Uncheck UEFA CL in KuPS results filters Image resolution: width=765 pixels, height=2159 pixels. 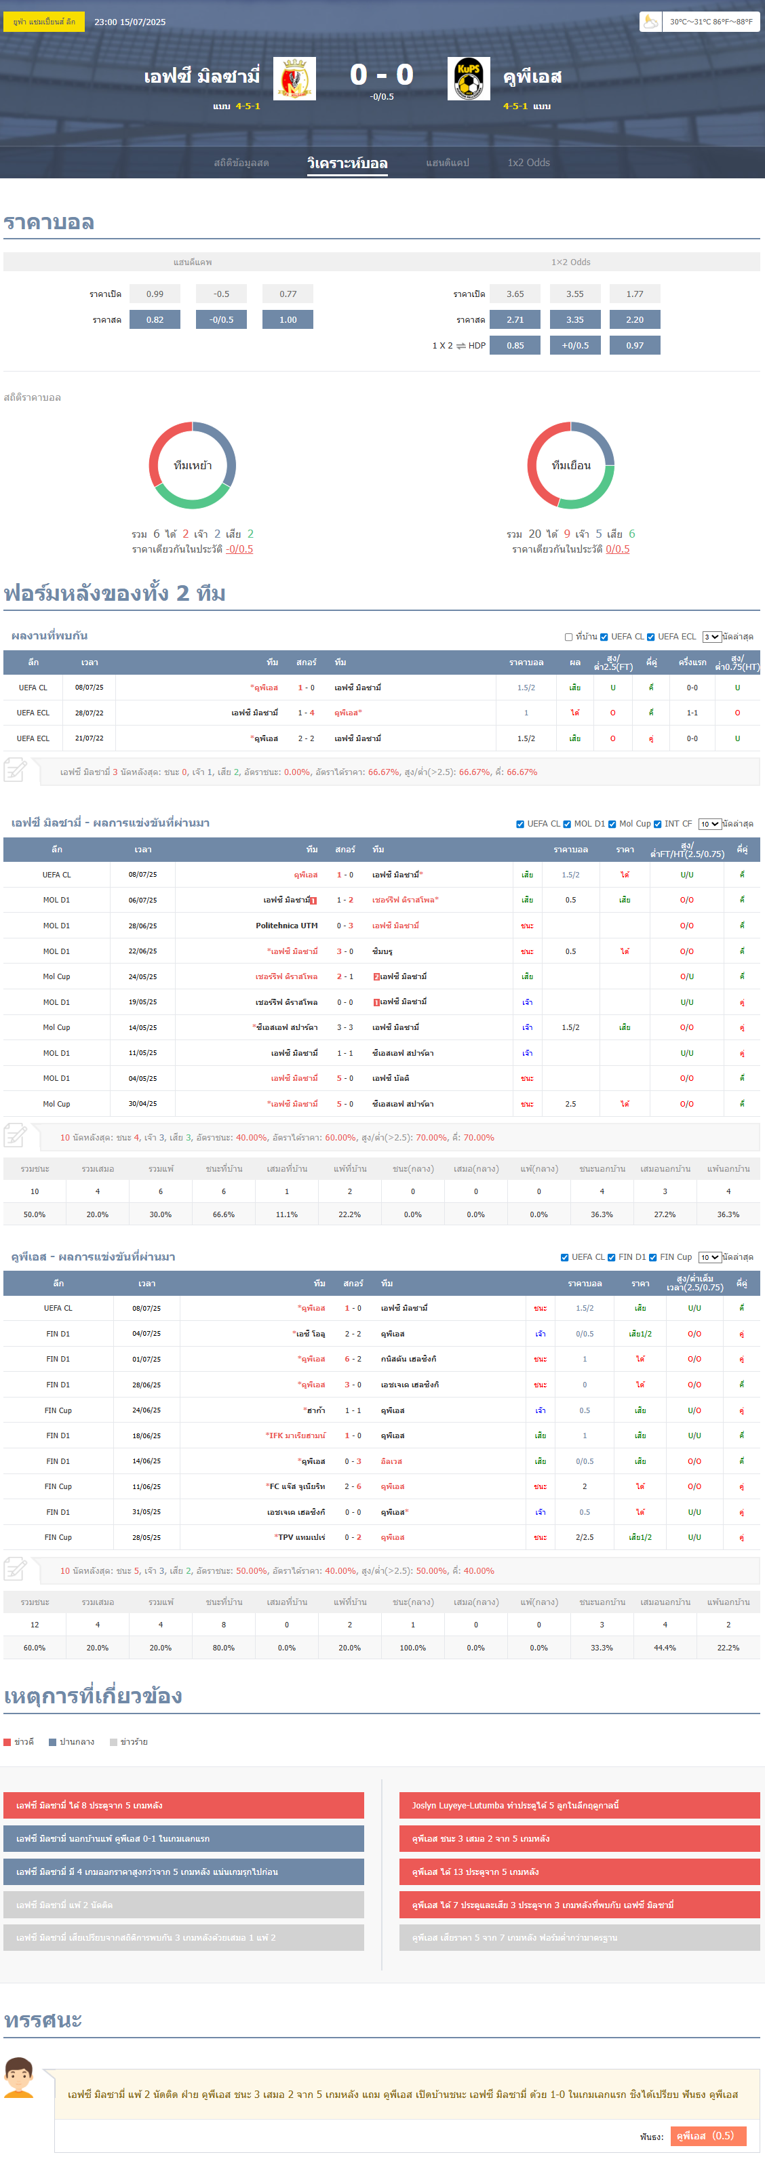pyautogui.click(x=565, y=1257)
